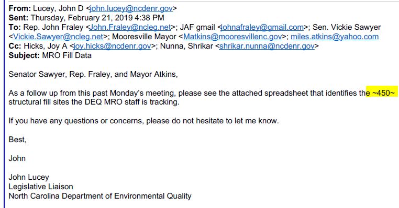Click the joy.hicks@ncdenr.gov Cc link
Screen dimensions: 399x208
[x=112, y=46]
